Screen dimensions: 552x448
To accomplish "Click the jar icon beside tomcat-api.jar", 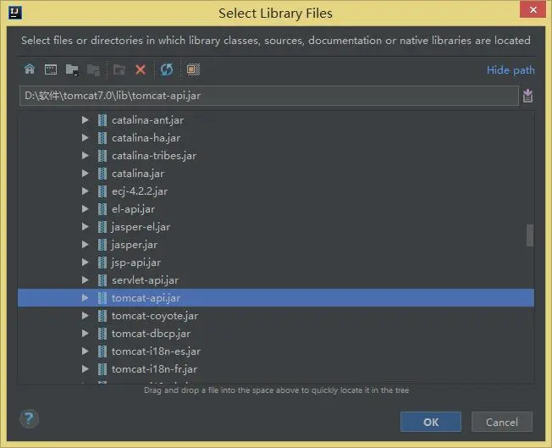I will [102, 297].
